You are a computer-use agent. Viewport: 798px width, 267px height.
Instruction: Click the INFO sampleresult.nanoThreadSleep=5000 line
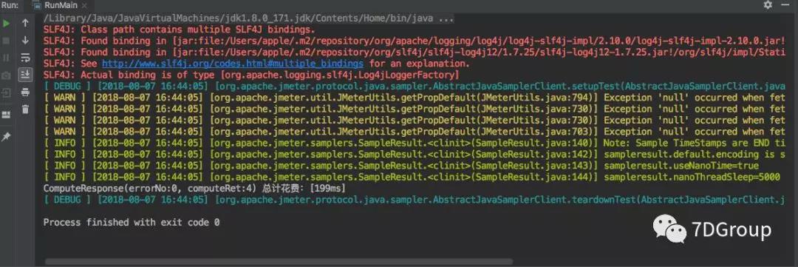coord(412,177)
